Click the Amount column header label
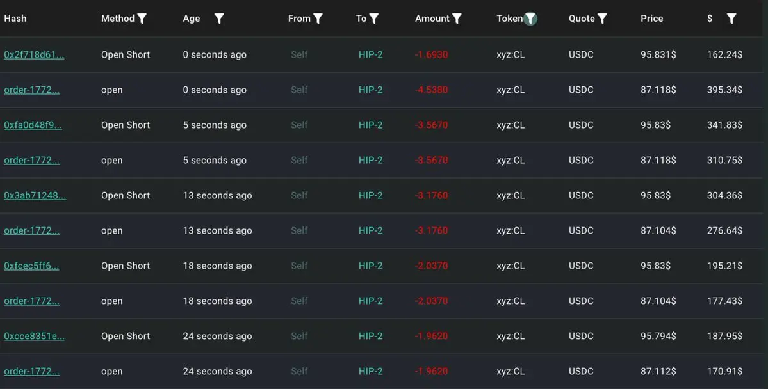 [432, 19]
